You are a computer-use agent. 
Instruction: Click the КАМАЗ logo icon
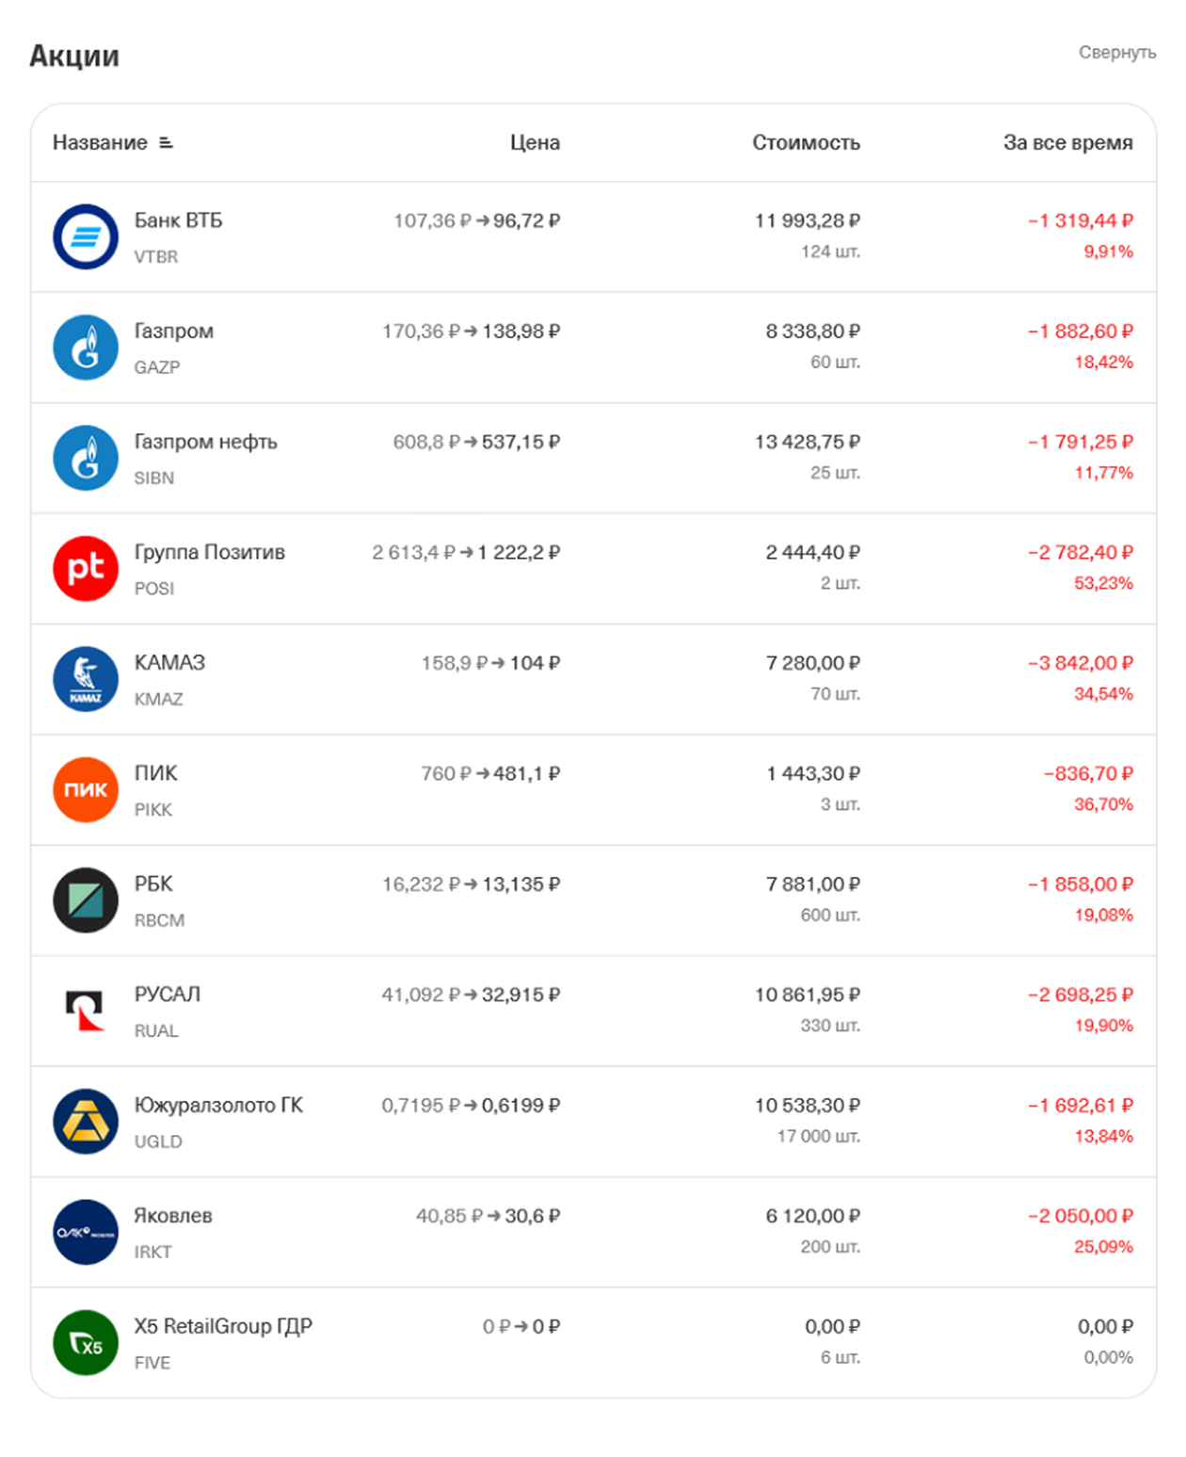pos(86,679)
